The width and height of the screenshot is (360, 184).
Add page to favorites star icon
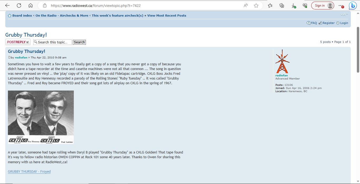[256, 6]
